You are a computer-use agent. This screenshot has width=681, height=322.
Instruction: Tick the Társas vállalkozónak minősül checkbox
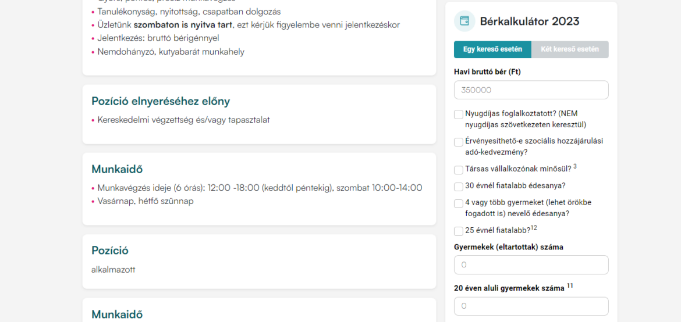[459, 170]
